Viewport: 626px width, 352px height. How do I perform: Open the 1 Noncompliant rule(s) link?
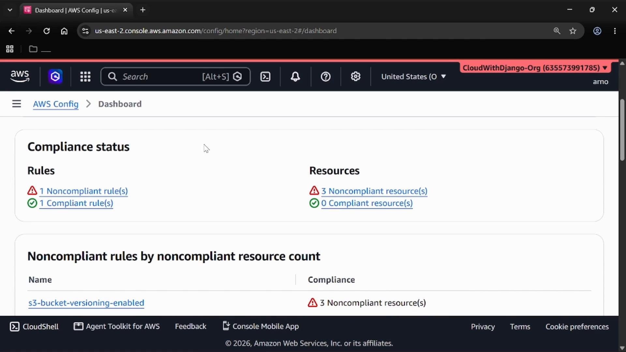tap(83, 191)
